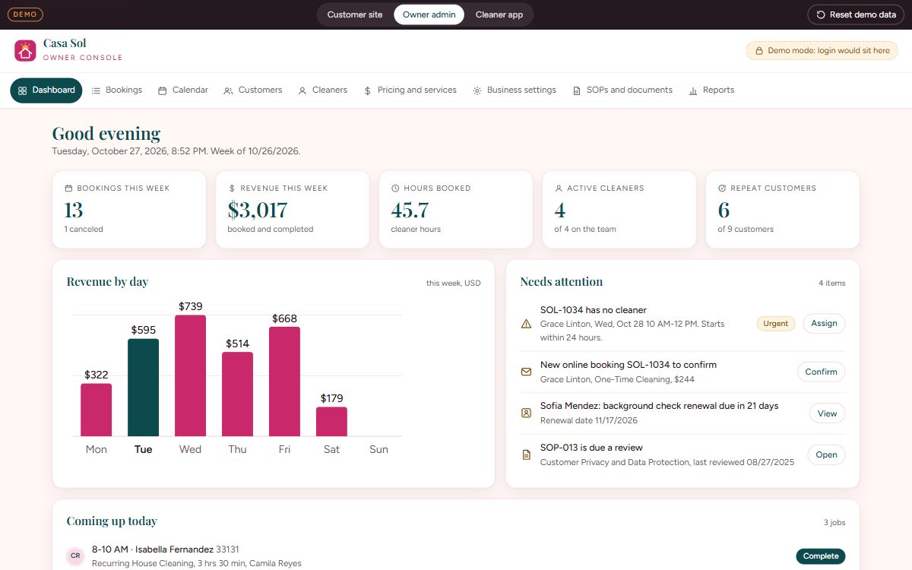
Task: Click the document icon beside SOP-013
Action: tap(526, 454)
